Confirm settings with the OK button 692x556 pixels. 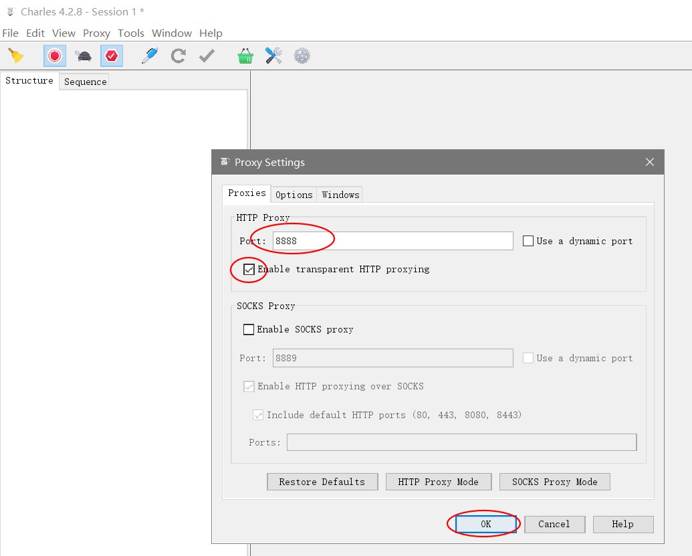(486, 524)
